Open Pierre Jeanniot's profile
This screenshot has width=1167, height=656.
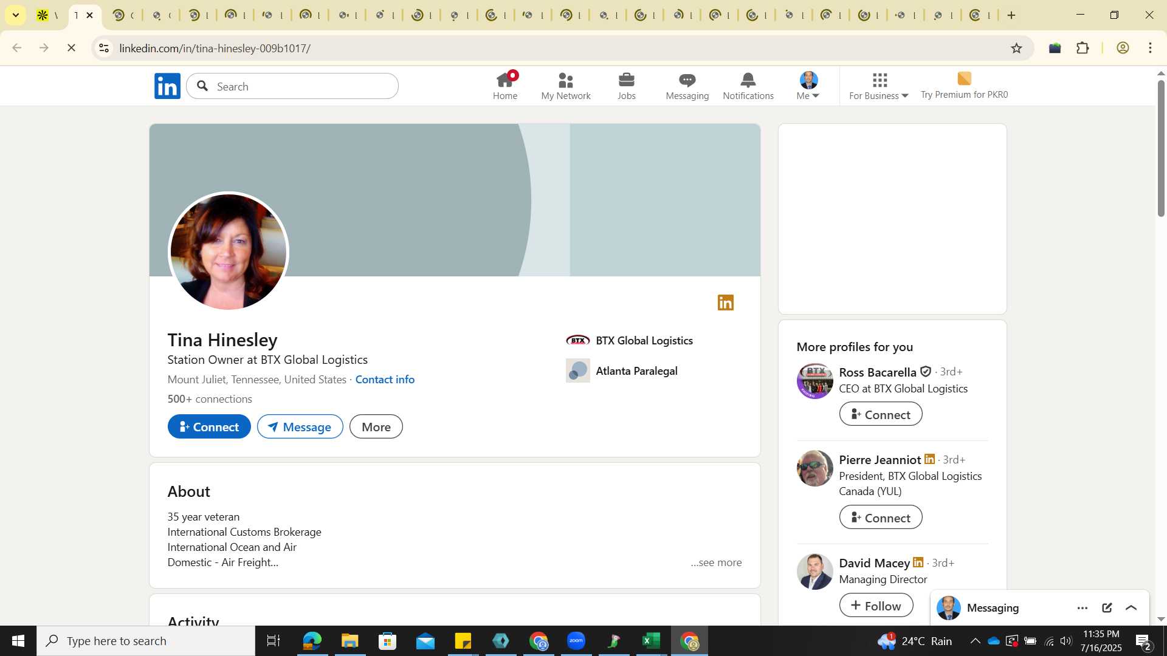[x=880, y=459]
